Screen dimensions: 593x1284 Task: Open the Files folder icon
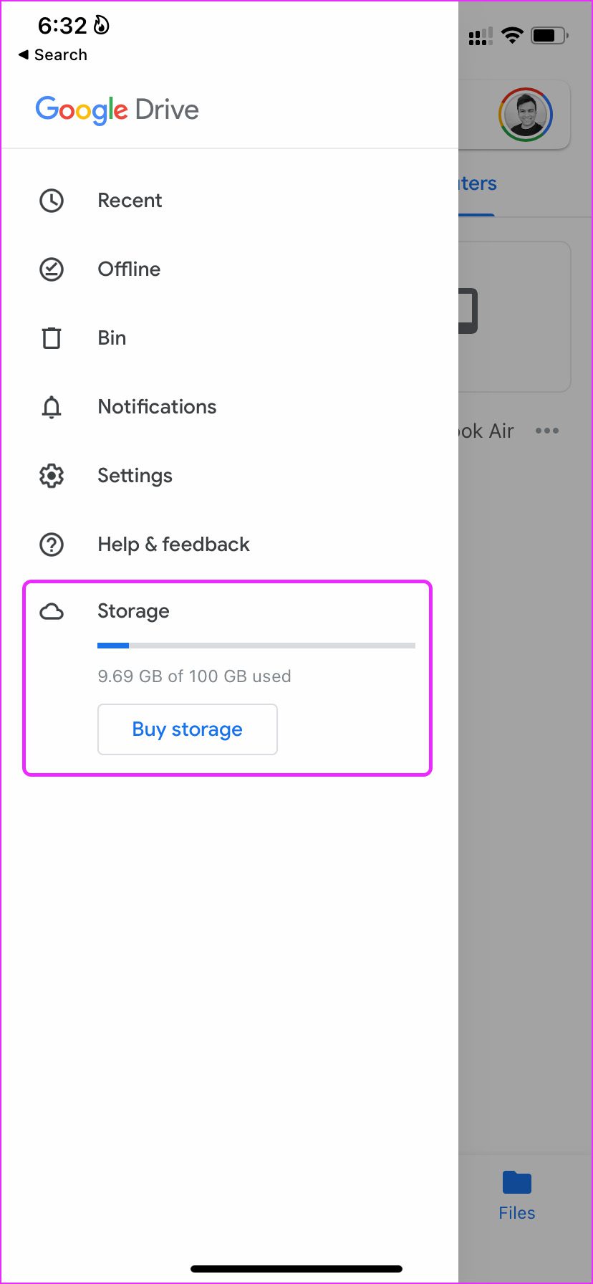click(x=517, y=1183)
